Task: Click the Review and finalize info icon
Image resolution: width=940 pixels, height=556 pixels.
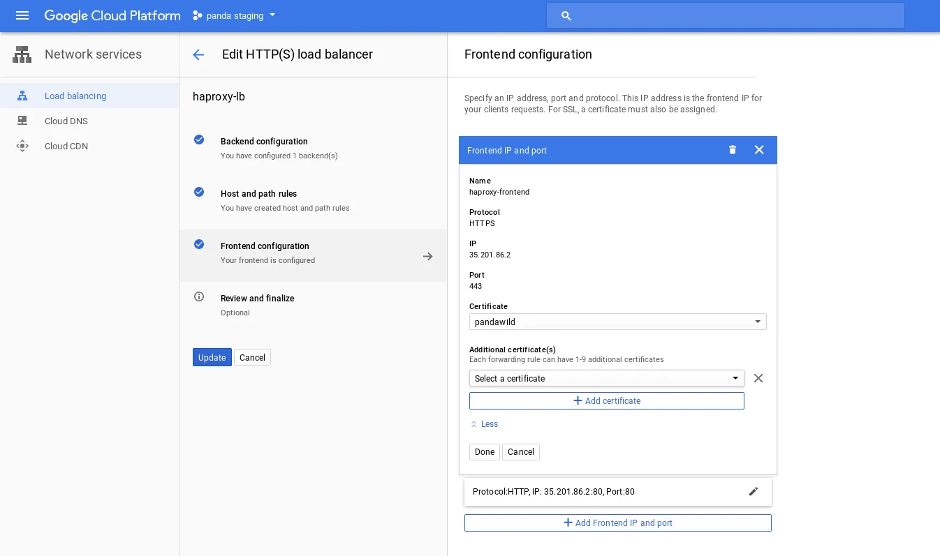Action: [199, 296]
